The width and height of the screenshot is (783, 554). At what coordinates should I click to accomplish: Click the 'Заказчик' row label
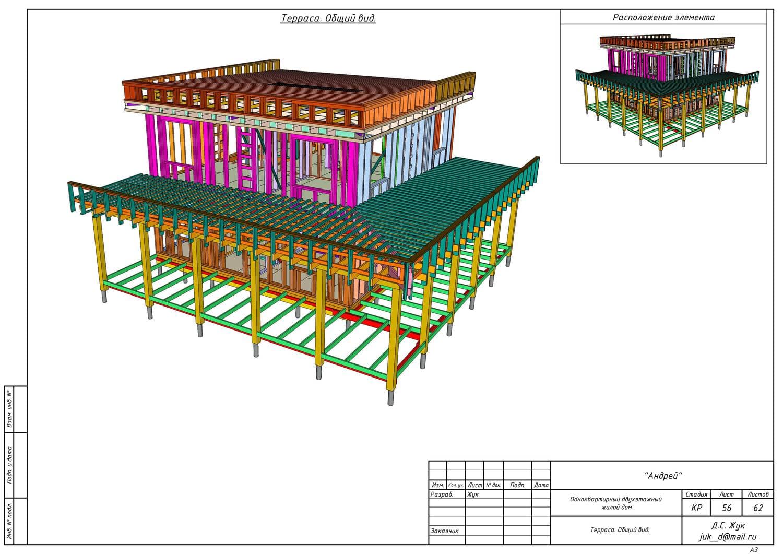coord(444,531)
